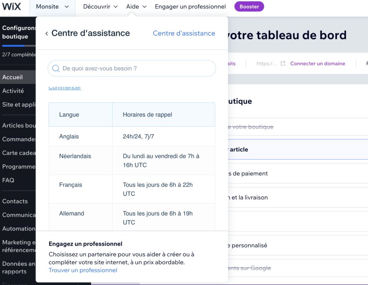Click the magnifier icon in the search box
Image resolution: width=368 pixels, height=285 pixels.
click(56, 68)
